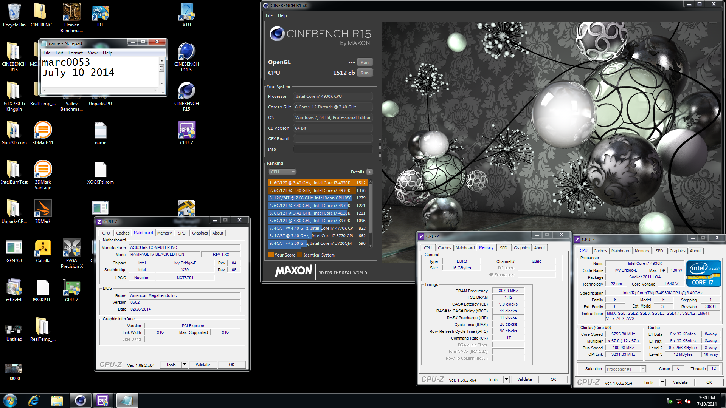Open the Guru3D.com folder

tap(14, 133)
